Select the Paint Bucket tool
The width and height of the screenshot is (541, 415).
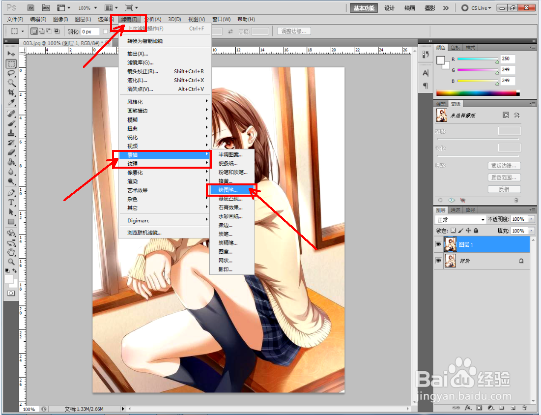click(11, 162)
